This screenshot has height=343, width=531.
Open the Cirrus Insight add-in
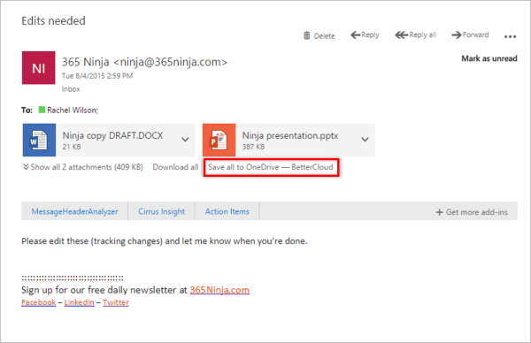(162, 211)
